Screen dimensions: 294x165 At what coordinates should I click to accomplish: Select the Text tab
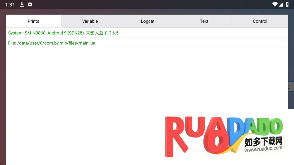point(204,21)
